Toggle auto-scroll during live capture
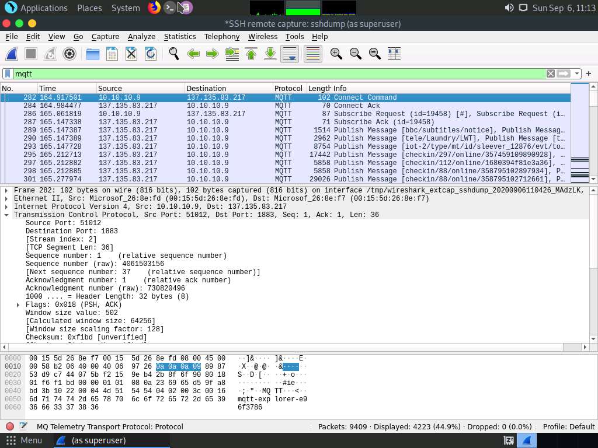 [289, 54]
